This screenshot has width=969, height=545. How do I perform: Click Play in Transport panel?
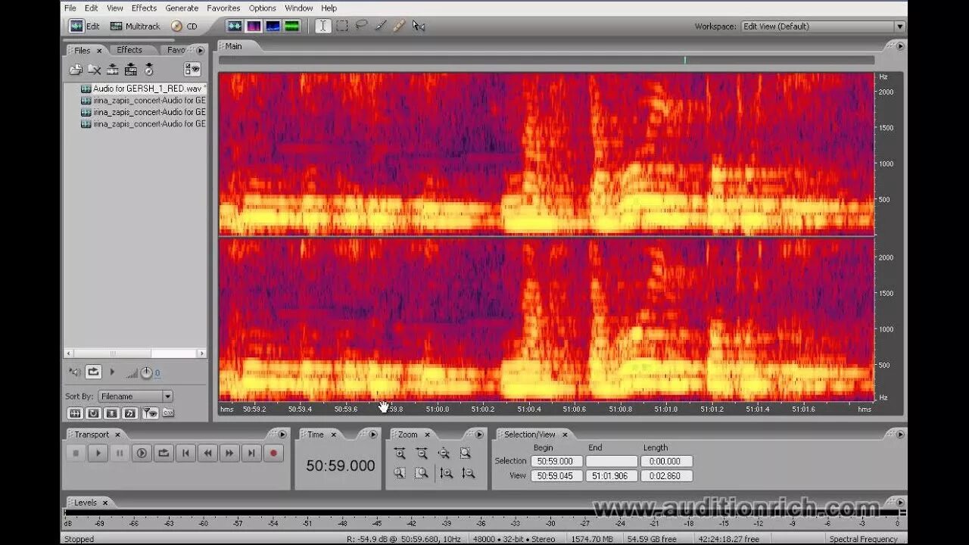coord(98,453)
